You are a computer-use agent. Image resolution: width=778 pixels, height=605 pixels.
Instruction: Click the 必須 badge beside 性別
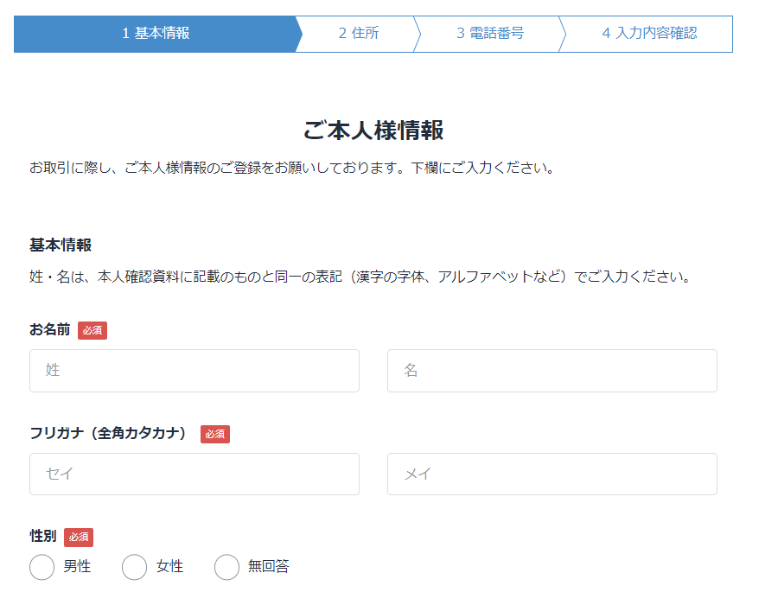(x=79, y=537)
